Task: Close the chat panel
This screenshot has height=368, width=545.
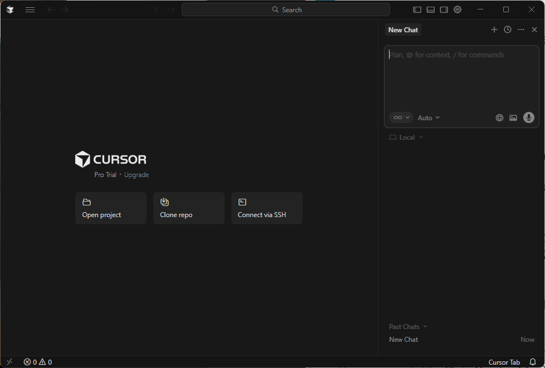Action: tap(534, 30)
